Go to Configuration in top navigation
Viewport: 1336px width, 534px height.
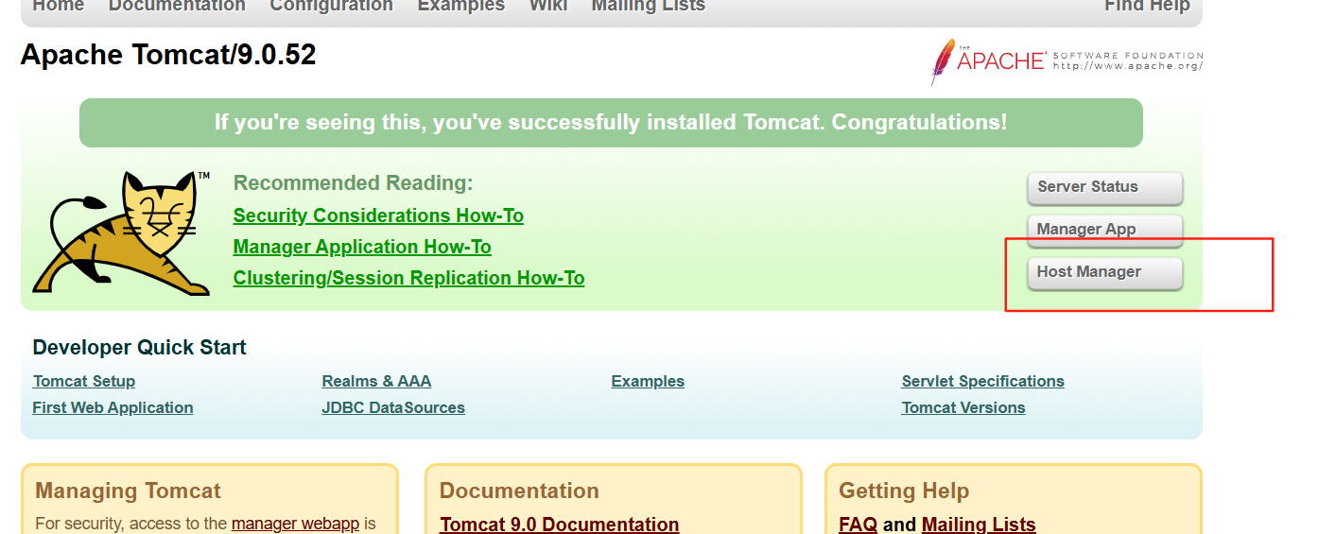(331, 6)
